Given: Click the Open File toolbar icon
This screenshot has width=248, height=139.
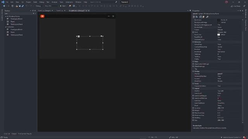Looking at the screenshot, I should coord(17,6).
